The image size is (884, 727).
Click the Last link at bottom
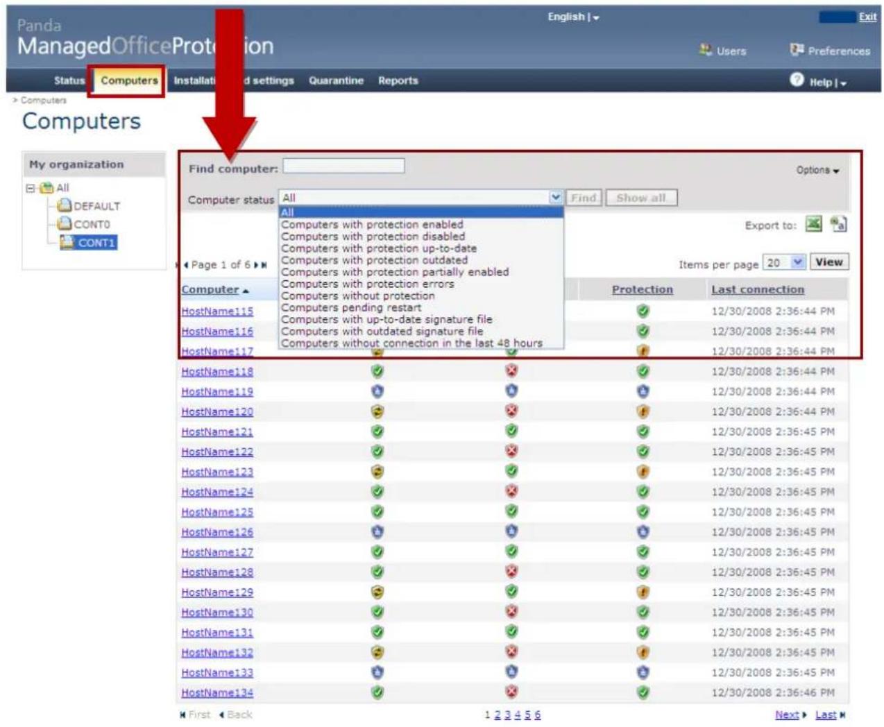(826, 715)
